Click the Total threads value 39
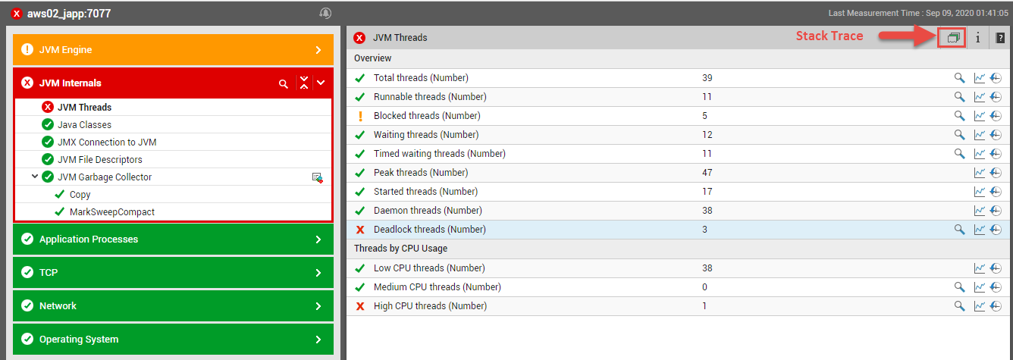The image size is (1013, 360). pos(707,78)
